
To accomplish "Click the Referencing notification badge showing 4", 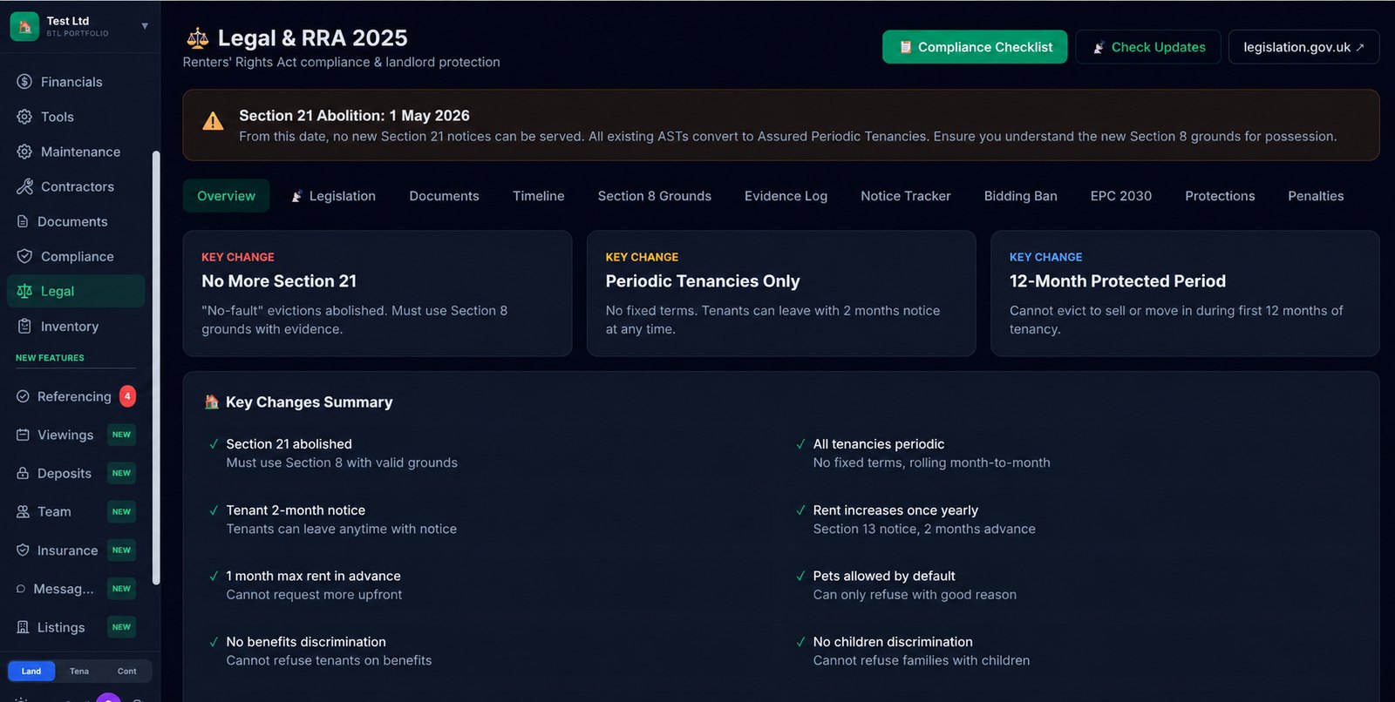I will click(127, 396).
